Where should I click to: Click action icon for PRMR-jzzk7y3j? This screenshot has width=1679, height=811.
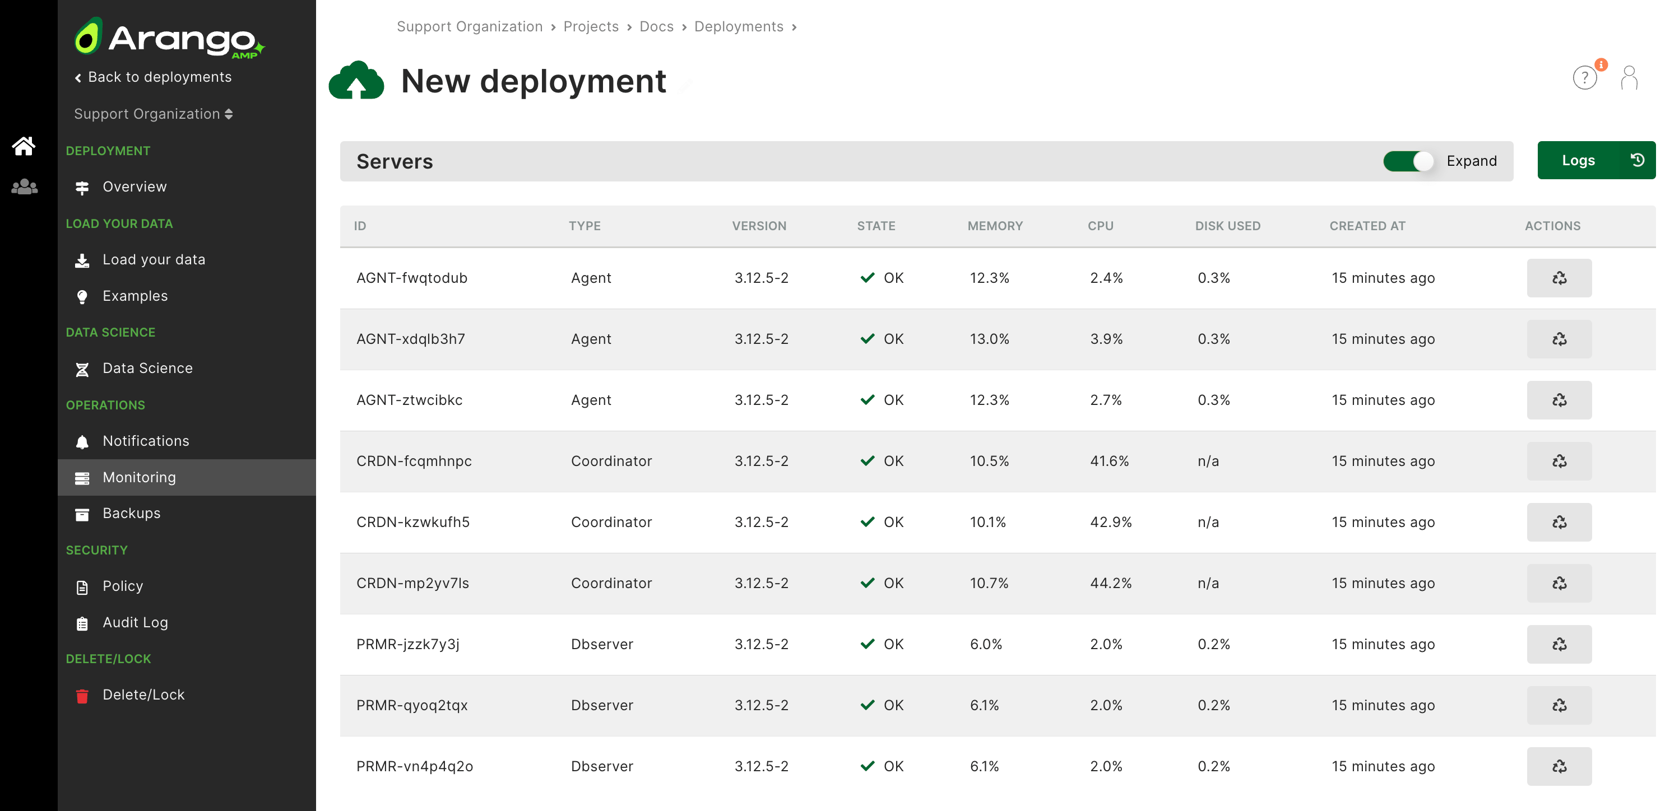pos(1559,645)
